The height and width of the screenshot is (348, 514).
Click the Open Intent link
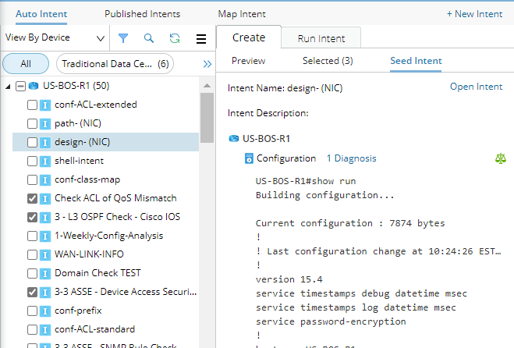pos(476,87)
